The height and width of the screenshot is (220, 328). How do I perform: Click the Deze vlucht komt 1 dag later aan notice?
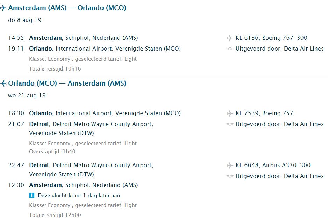point(79,196)
